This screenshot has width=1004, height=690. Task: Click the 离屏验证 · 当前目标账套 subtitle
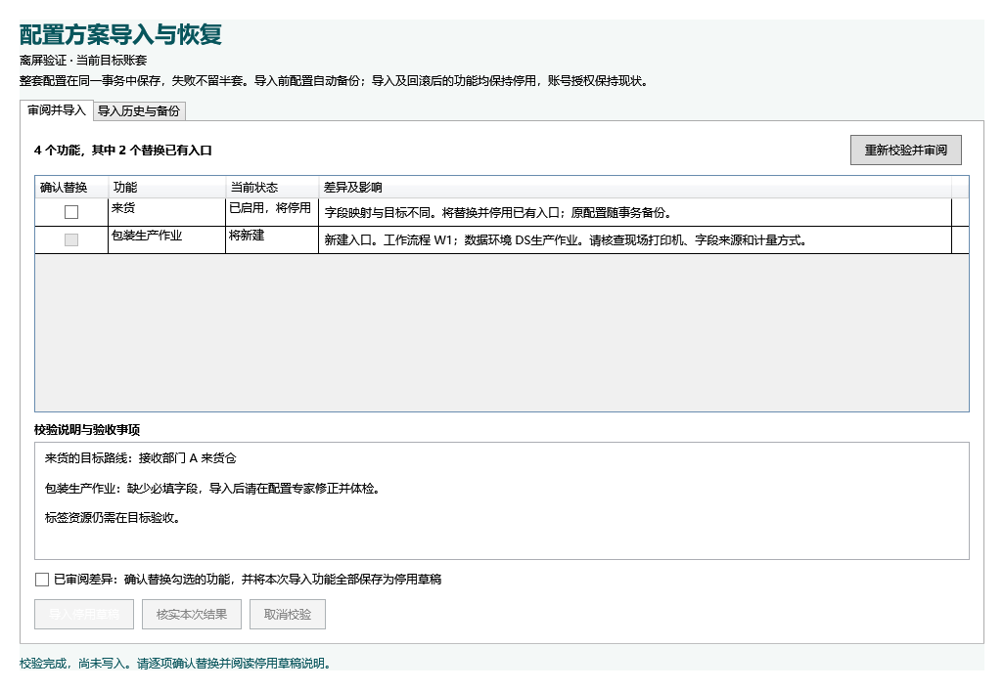83,61
